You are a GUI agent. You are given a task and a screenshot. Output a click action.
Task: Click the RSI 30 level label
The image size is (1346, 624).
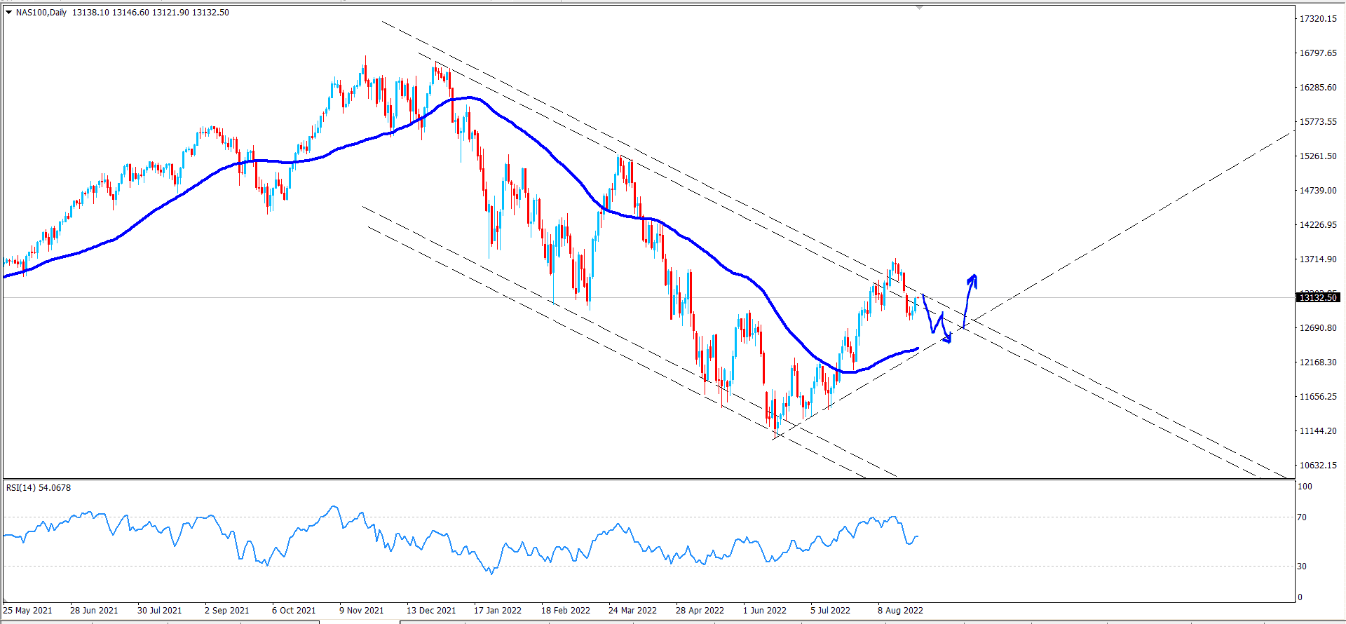[1302, 566]
